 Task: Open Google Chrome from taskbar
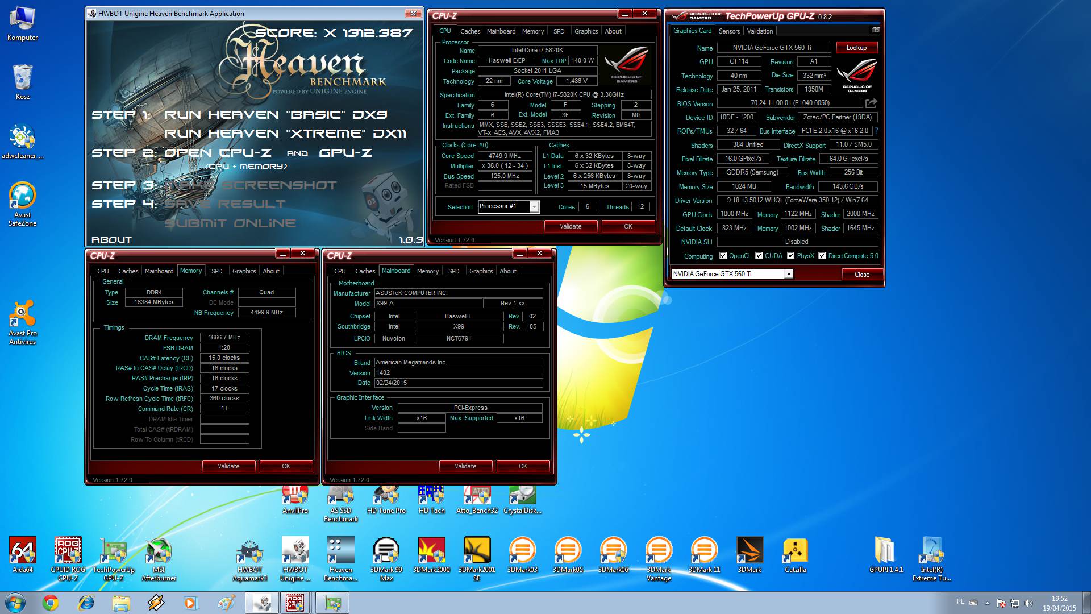[51, 603]
